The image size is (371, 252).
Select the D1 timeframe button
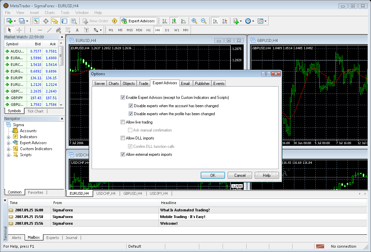coord(167,30)
